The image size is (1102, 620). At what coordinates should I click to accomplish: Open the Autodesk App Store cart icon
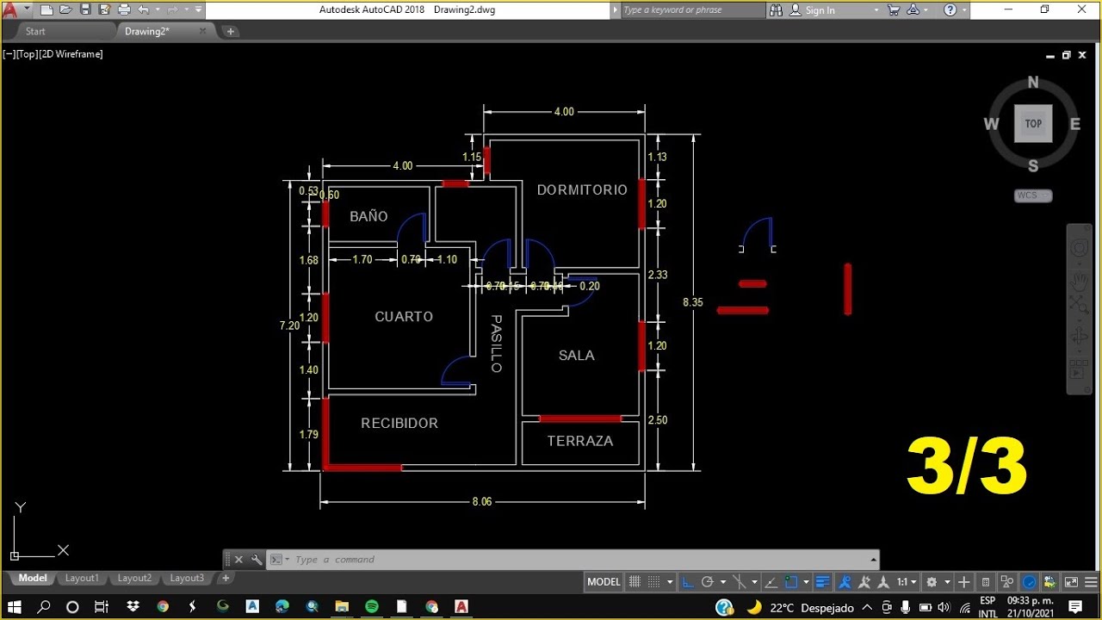(x=894, y=9)
